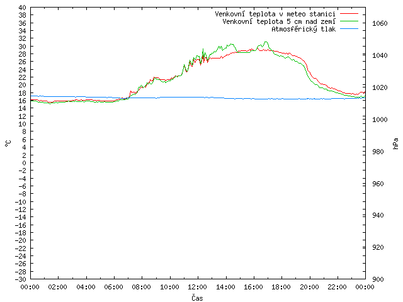403x302 pixels.
Task: Click the '12:00' time label
Action: click(197, 287)
